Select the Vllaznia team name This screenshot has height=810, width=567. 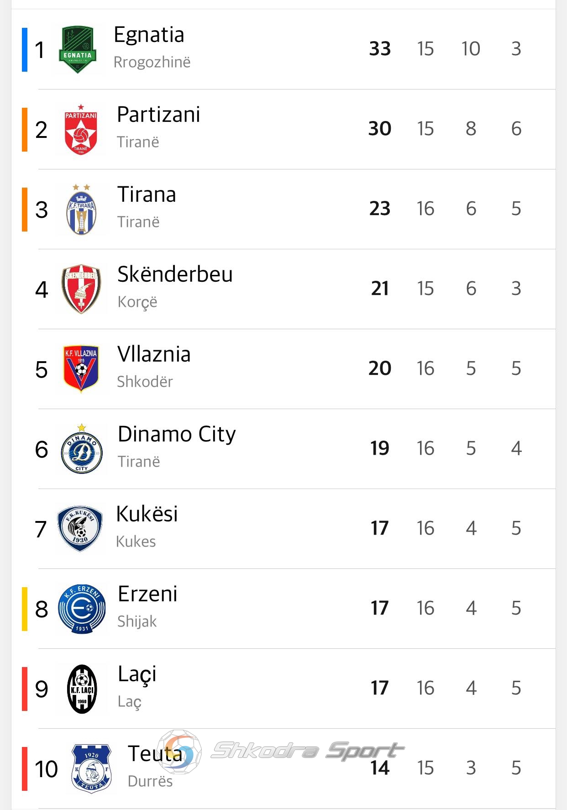tap(154, 354)
